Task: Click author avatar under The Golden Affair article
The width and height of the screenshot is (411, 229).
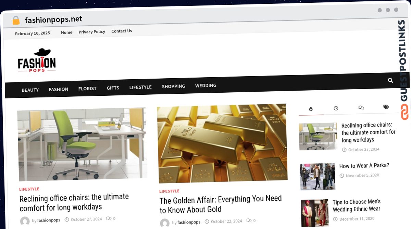Action: click(165, 223)
